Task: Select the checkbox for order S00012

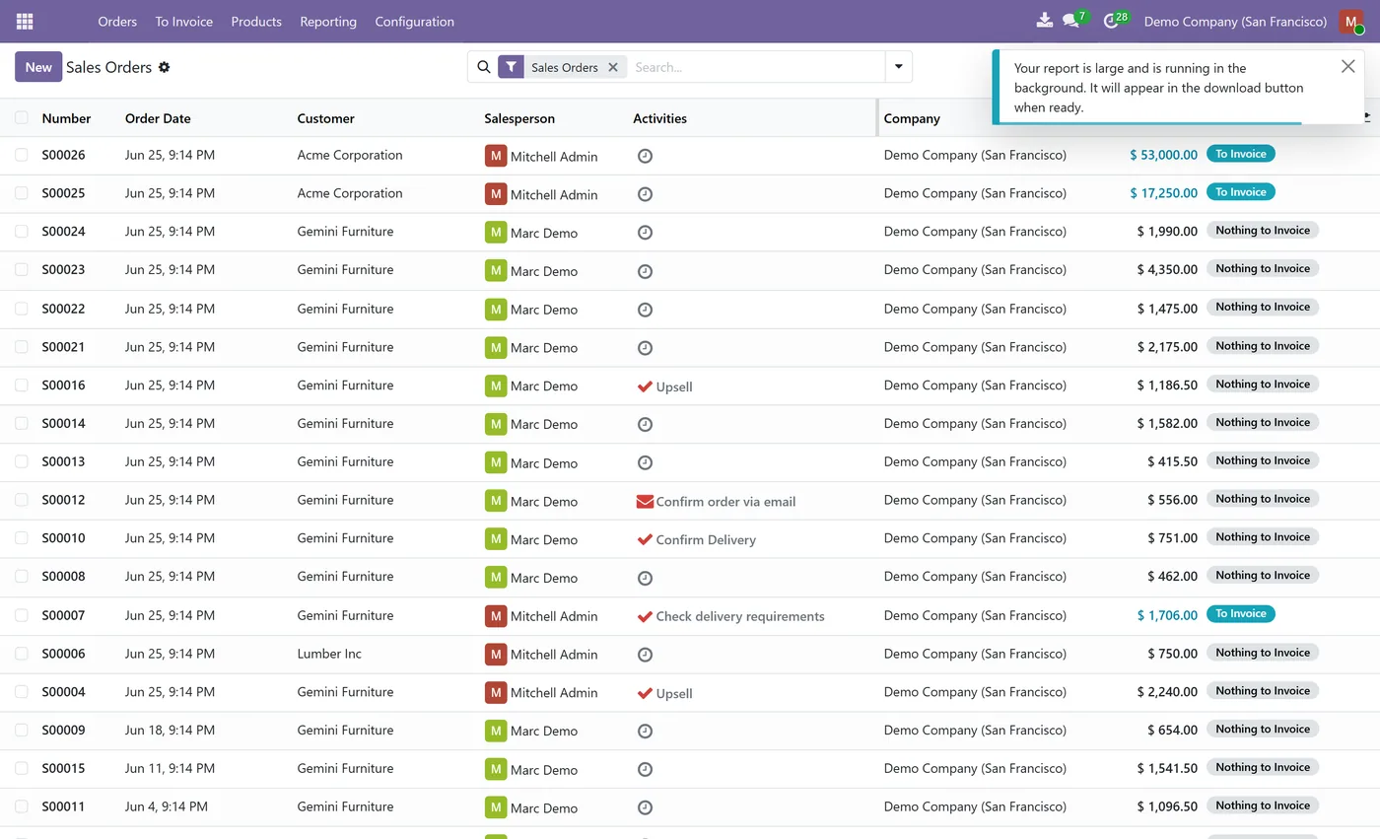Action: [x=22, y=500]
